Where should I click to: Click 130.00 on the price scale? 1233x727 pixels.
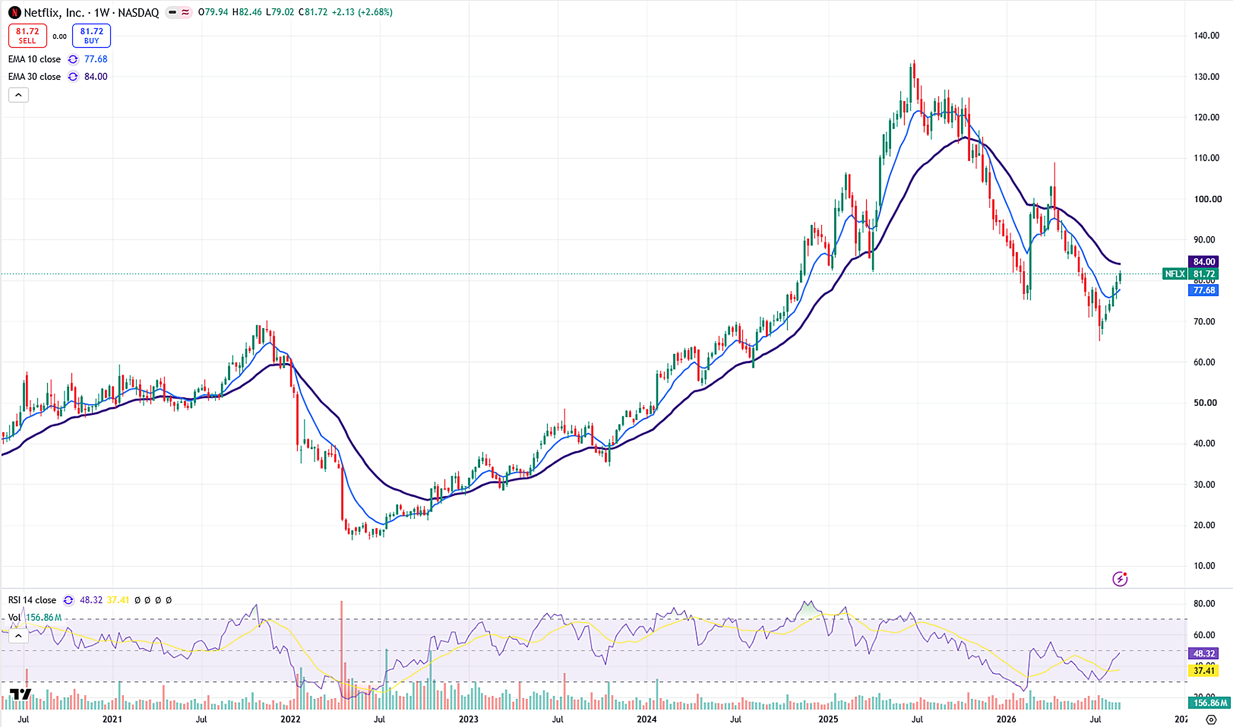[x=1206, y=76]
